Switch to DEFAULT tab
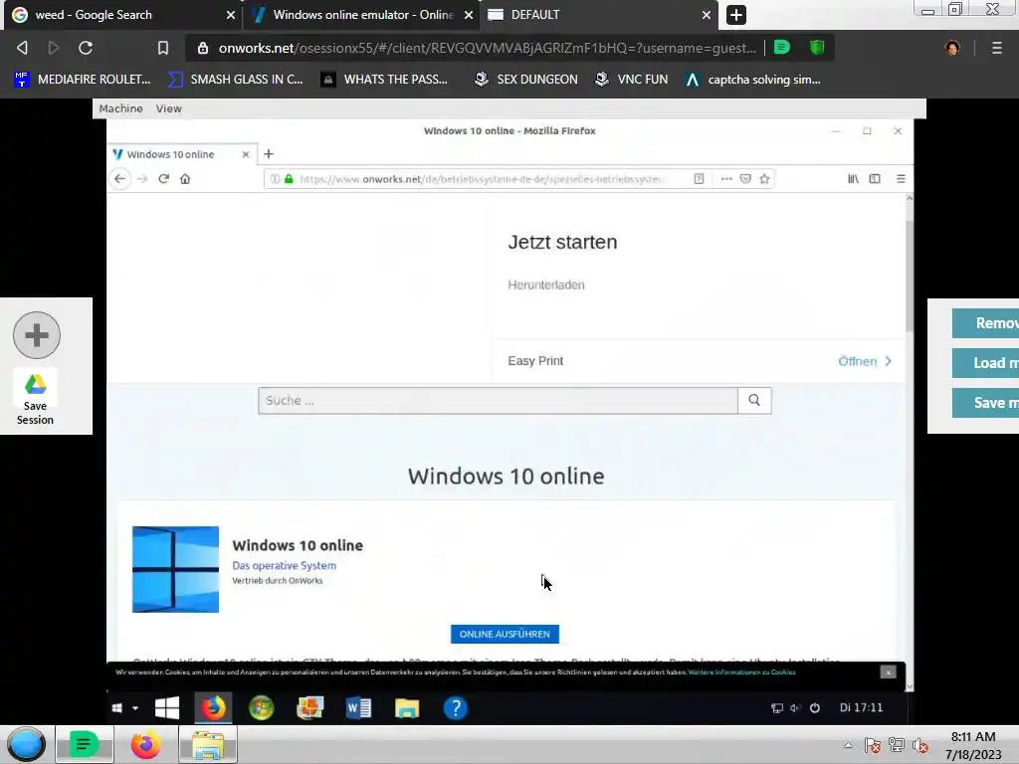 click(x=598, y=15)
